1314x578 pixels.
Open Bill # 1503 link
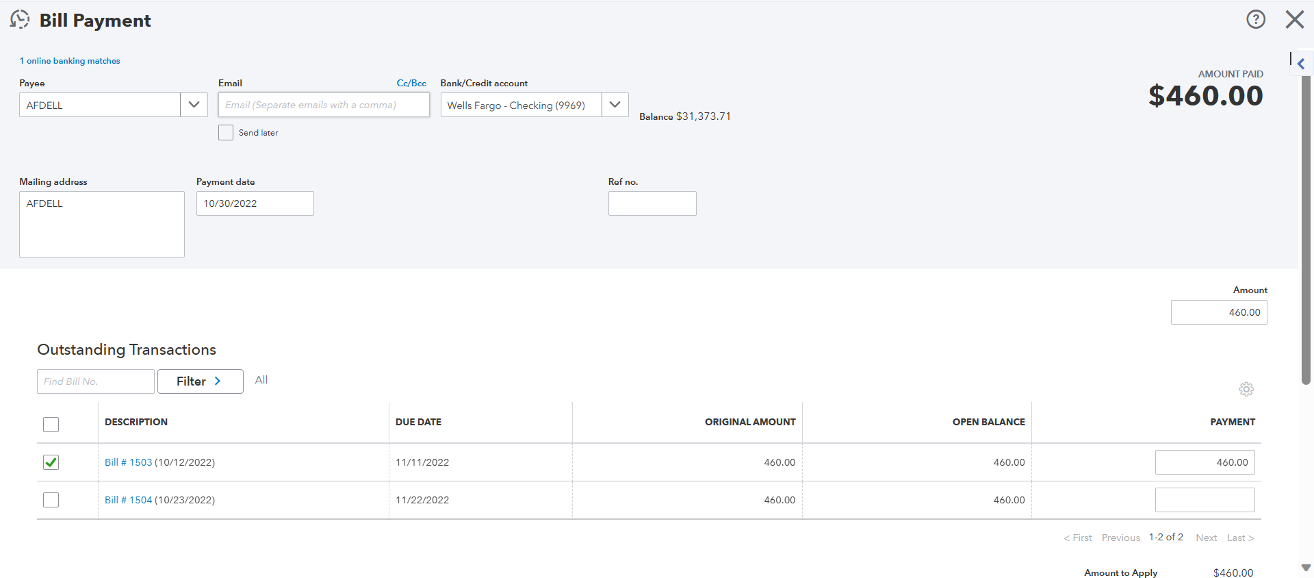[129, 462]
